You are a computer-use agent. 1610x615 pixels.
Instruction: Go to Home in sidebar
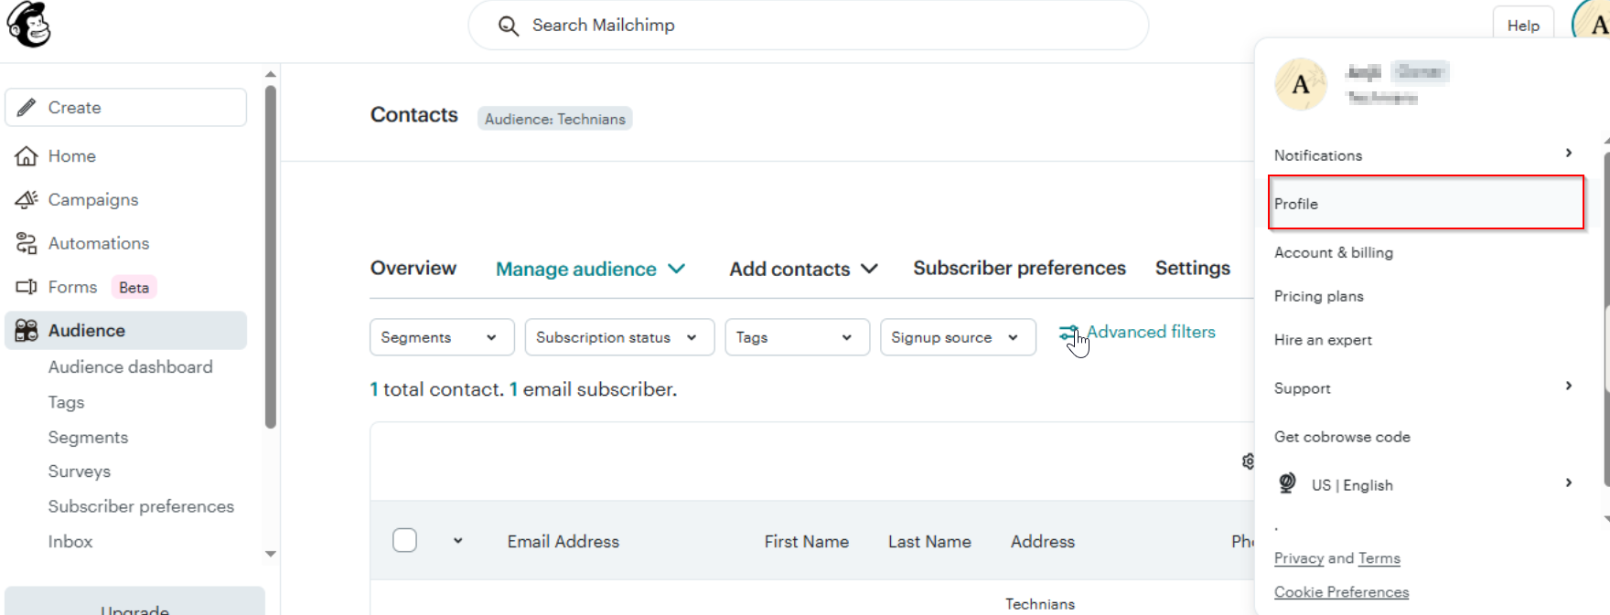[72, 156]
